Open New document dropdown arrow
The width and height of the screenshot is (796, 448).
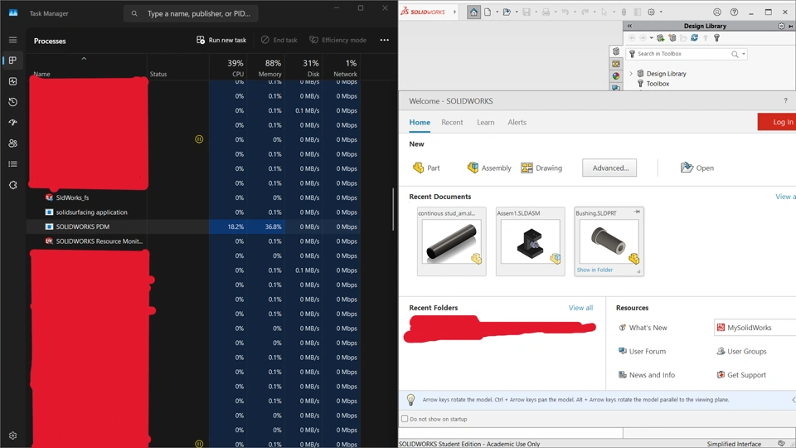(497, 12)
